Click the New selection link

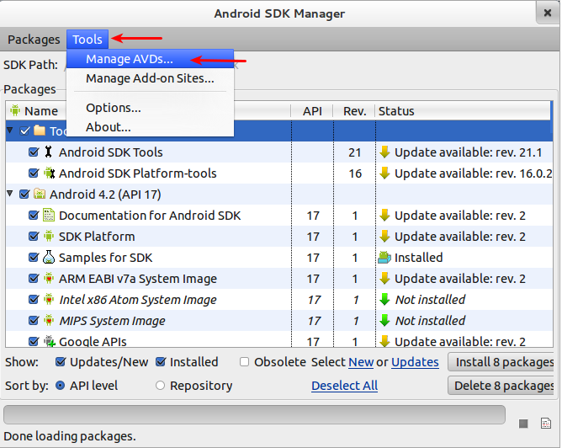pyautogui.click(x=361, y=362)
